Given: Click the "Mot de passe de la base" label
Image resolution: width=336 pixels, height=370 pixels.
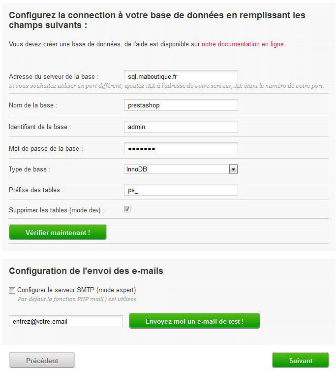Looking at the screenshot, I should 46,148.
